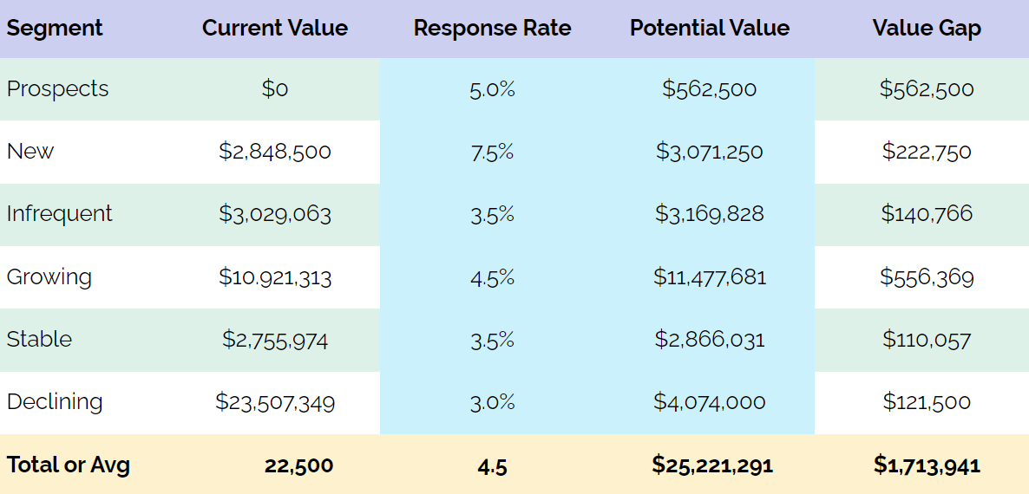Click the $25,221,291 total potential value

712,465
